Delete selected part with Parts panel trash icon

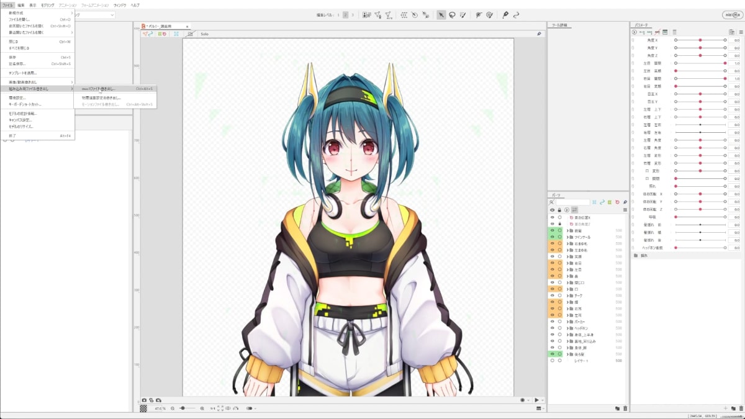[x=625, y=408]
